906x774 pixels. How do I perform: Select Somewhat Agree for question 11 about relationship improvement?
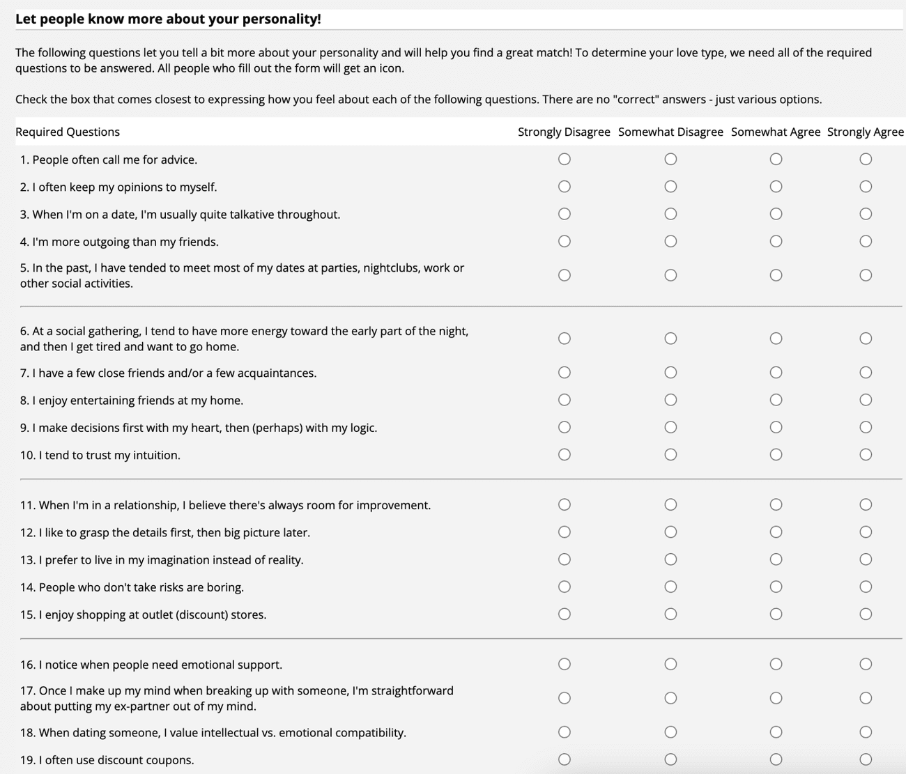point(776,504)
